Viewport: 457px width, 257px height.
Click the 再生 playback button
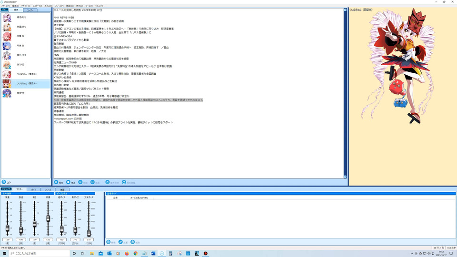pos(59,182)
